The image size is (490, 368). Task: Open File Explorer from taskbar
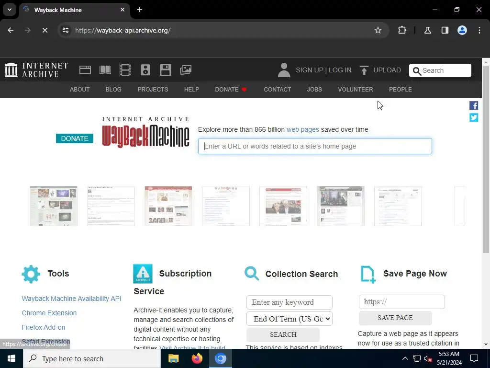click(173, 358)
